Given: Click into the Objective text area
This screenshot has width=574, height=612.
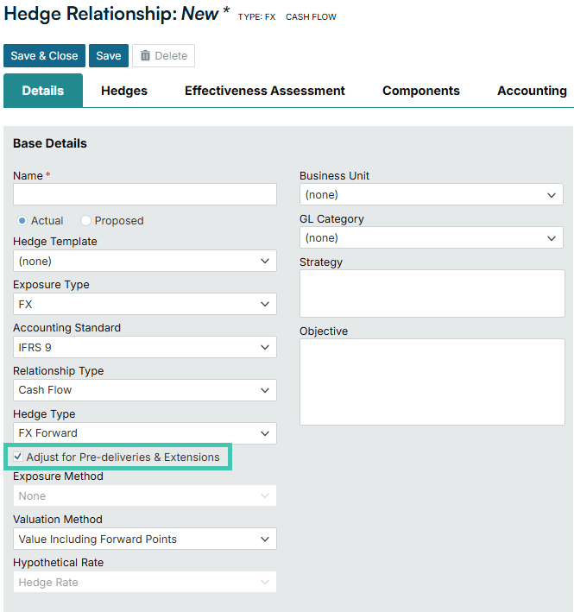Looking at the screenshot, I should coord(432,382).
